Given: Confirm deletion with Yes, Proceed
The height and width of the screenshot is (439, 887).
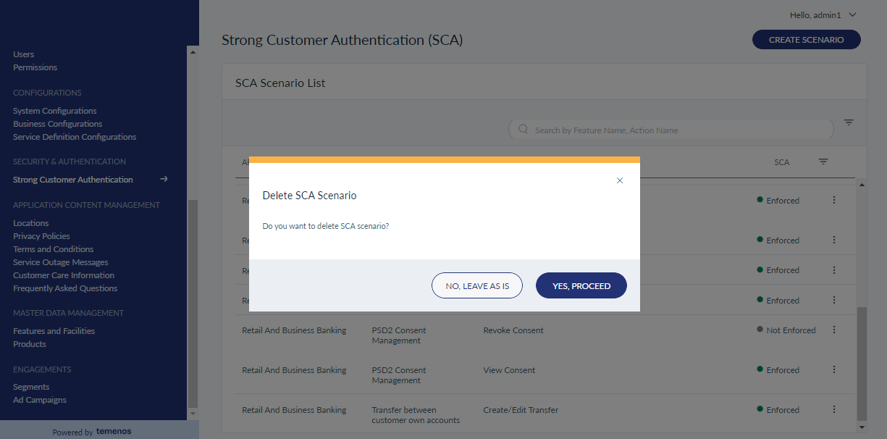Looking at the screenshot, I should click(581, 285).
